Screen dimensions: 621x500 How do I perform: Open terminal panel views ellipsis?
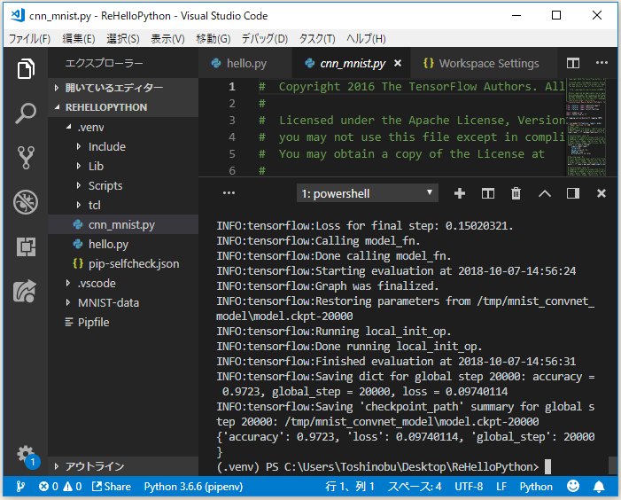229,193
